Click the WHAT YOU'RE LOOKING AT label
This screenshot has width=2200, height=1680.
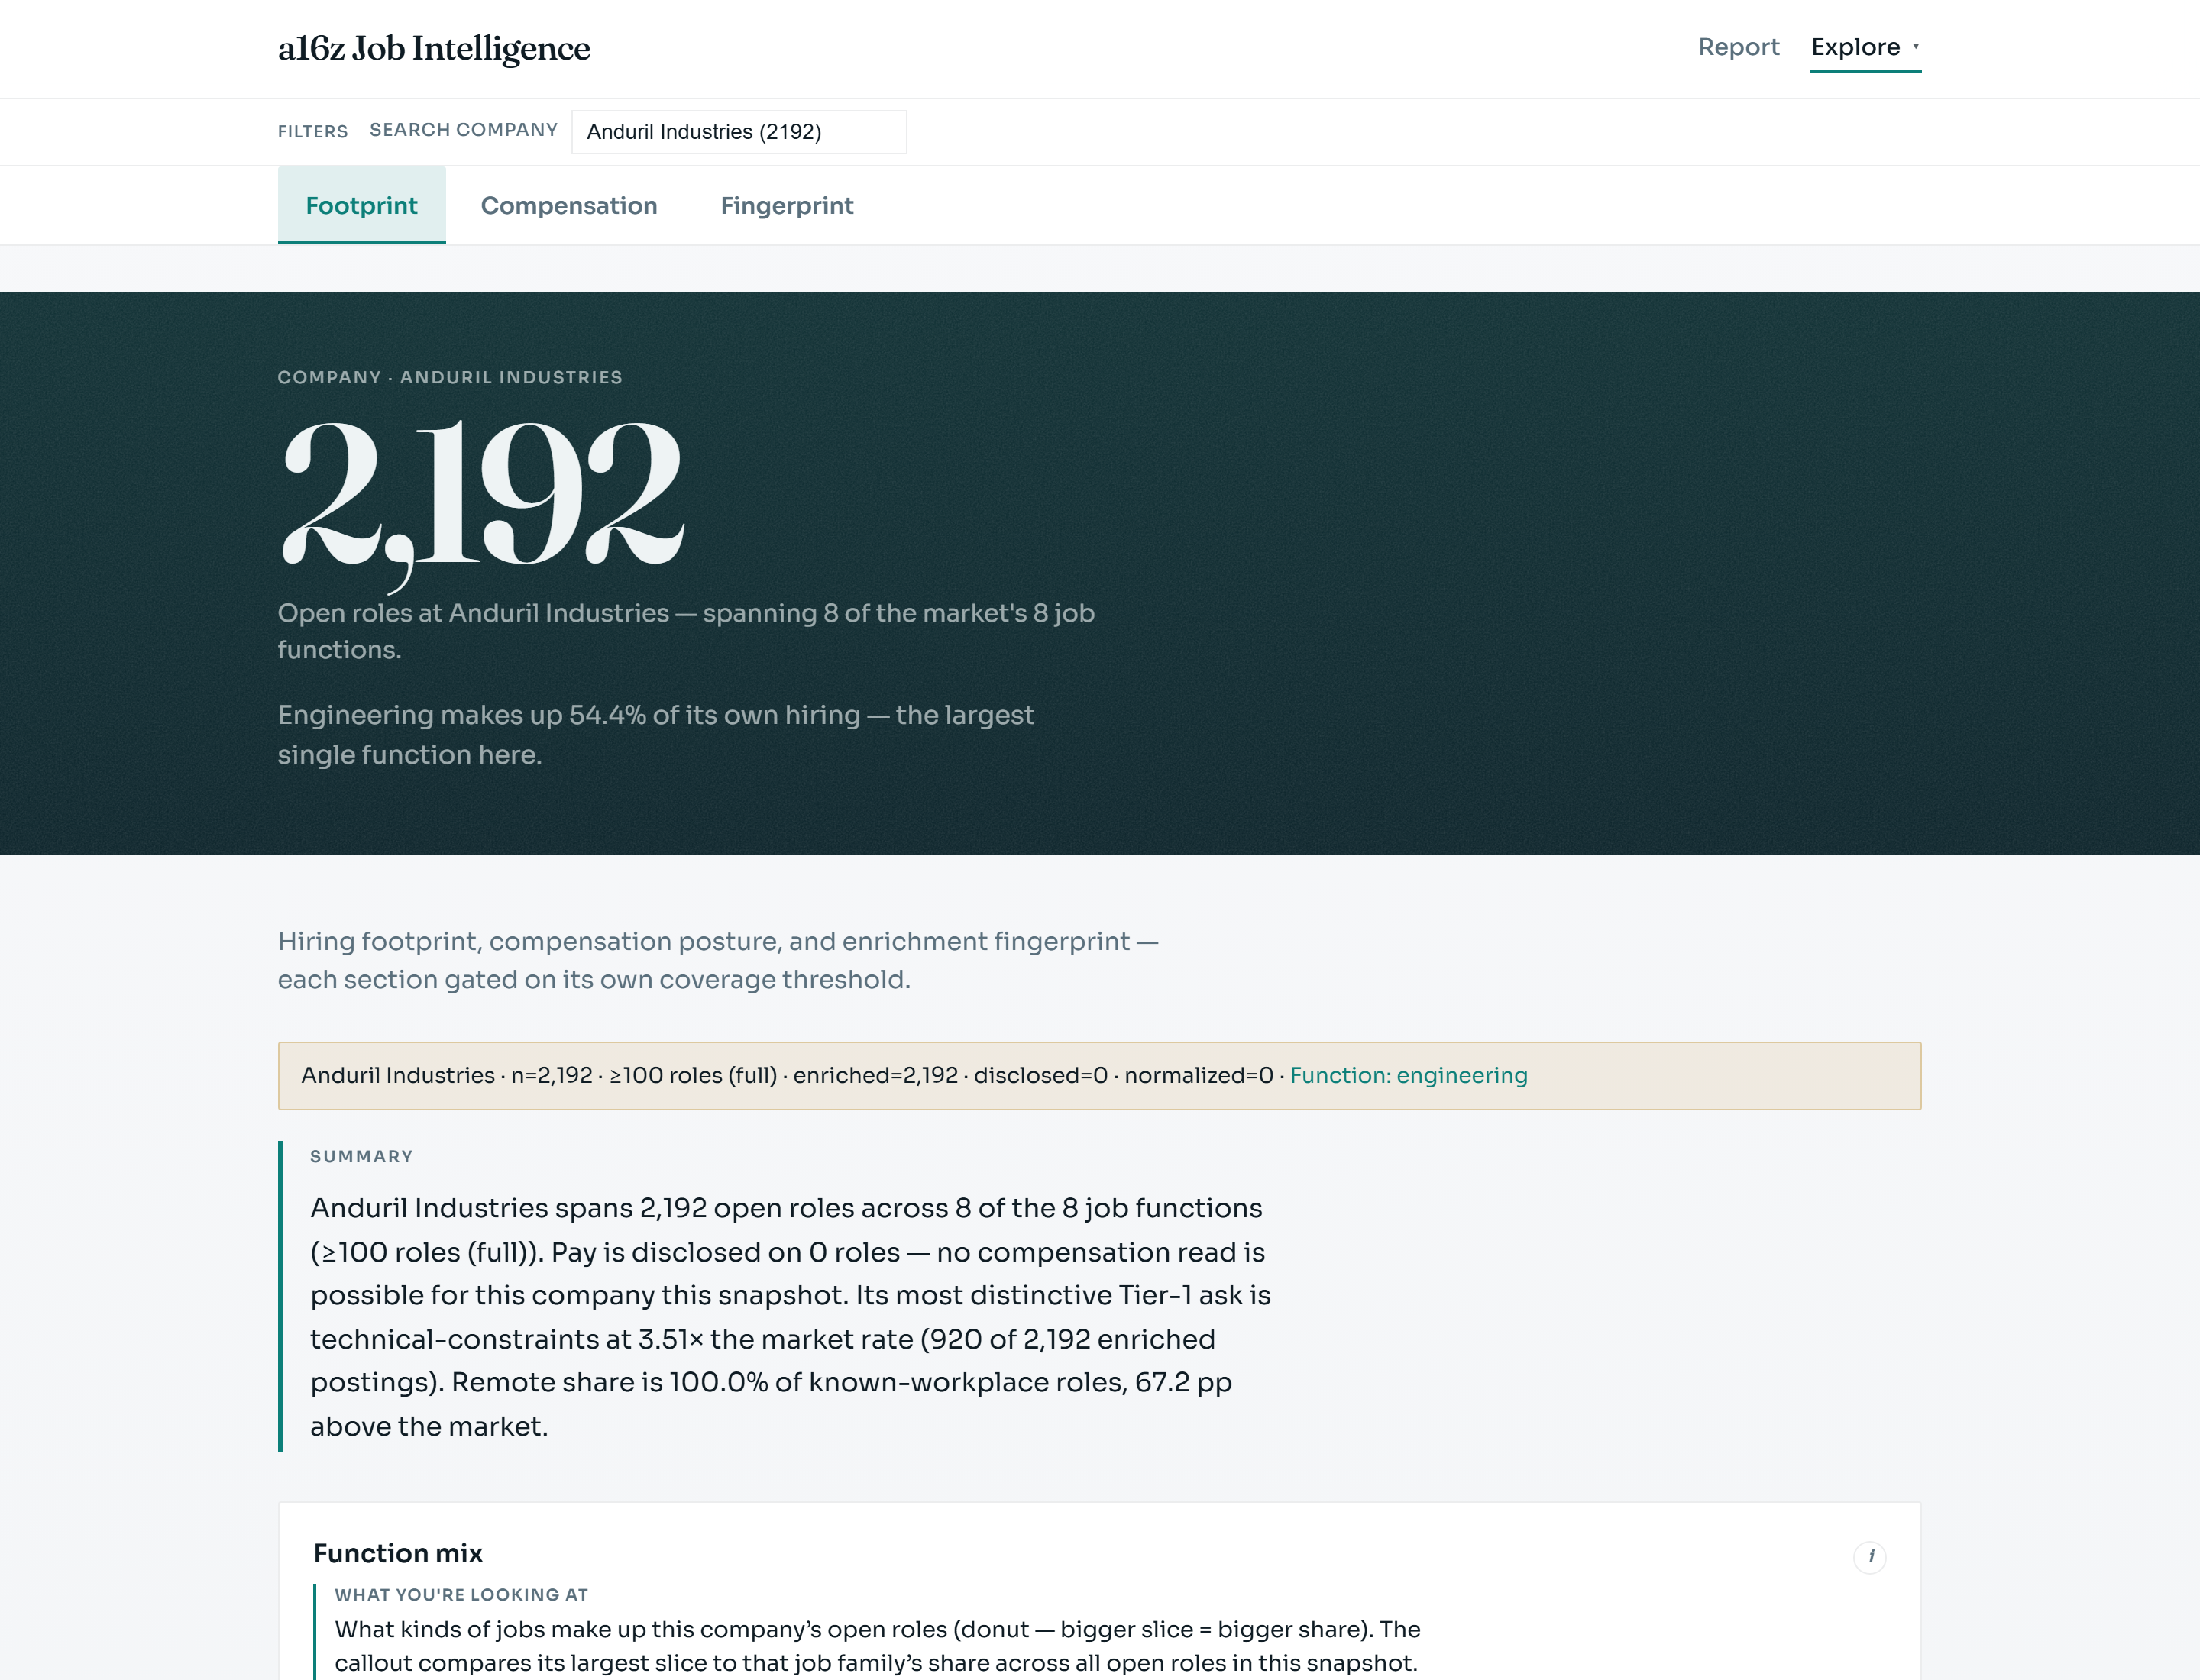pyautogui.click(x=461, y=1594)
